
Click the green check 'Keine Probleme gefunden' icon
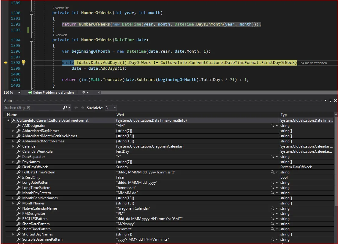pos(30,92)
